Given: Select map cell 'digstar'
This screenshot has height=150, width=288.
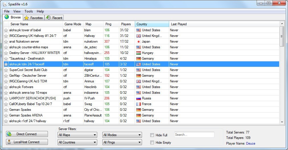Looking at the screenshot, I should 89,70.
